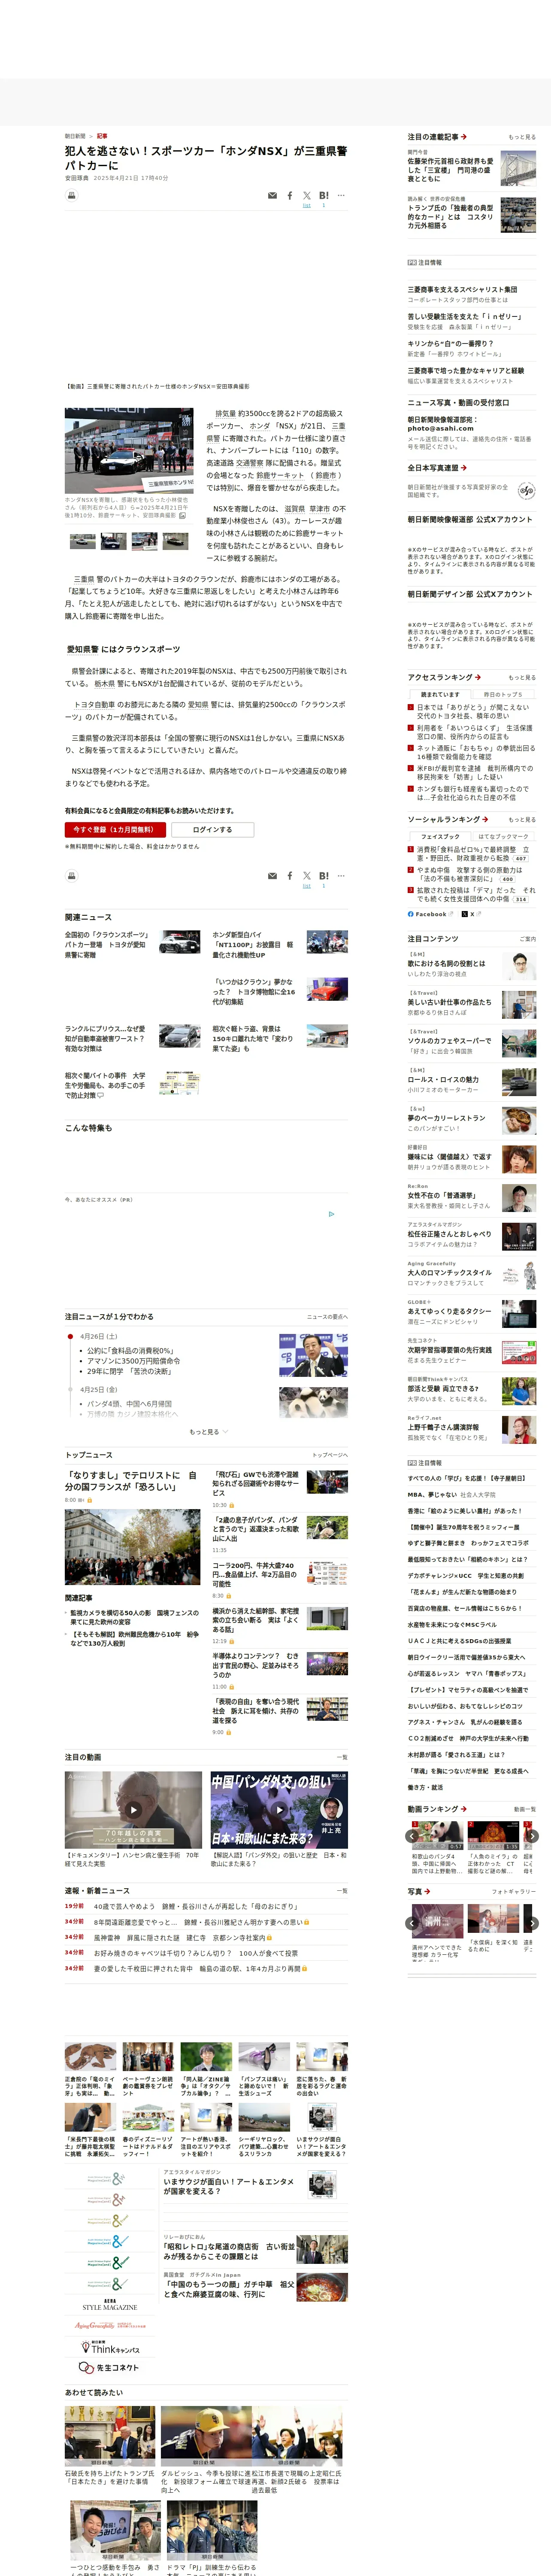Play the ハンセン病と優生手術 documentary video

tap(133, 1810)
